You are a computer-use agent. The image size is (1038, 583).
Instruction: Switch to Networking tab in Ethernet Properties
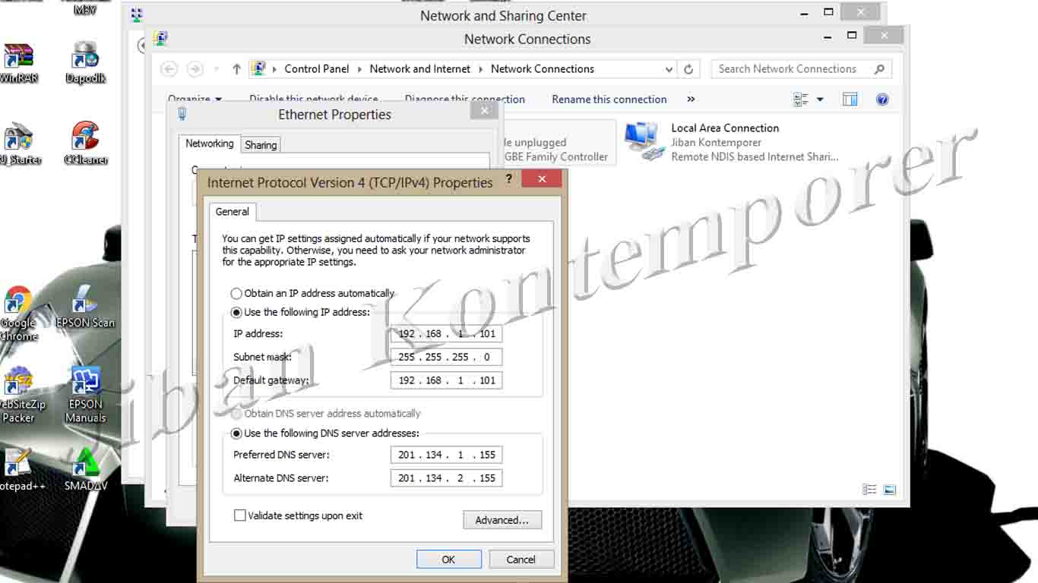[210, 143]
